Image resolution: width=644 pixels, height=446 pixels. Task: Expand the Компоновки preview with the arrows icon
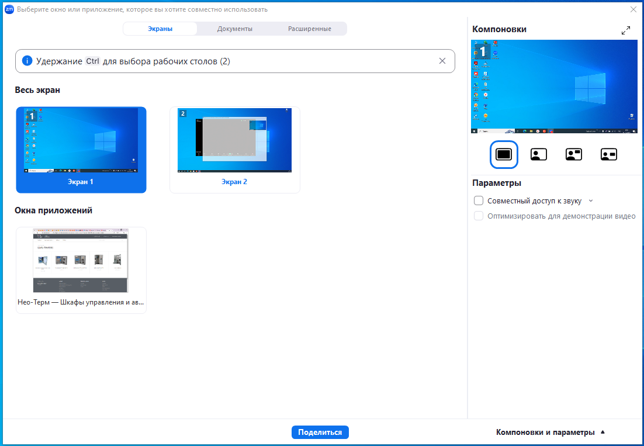coord(625,30)
